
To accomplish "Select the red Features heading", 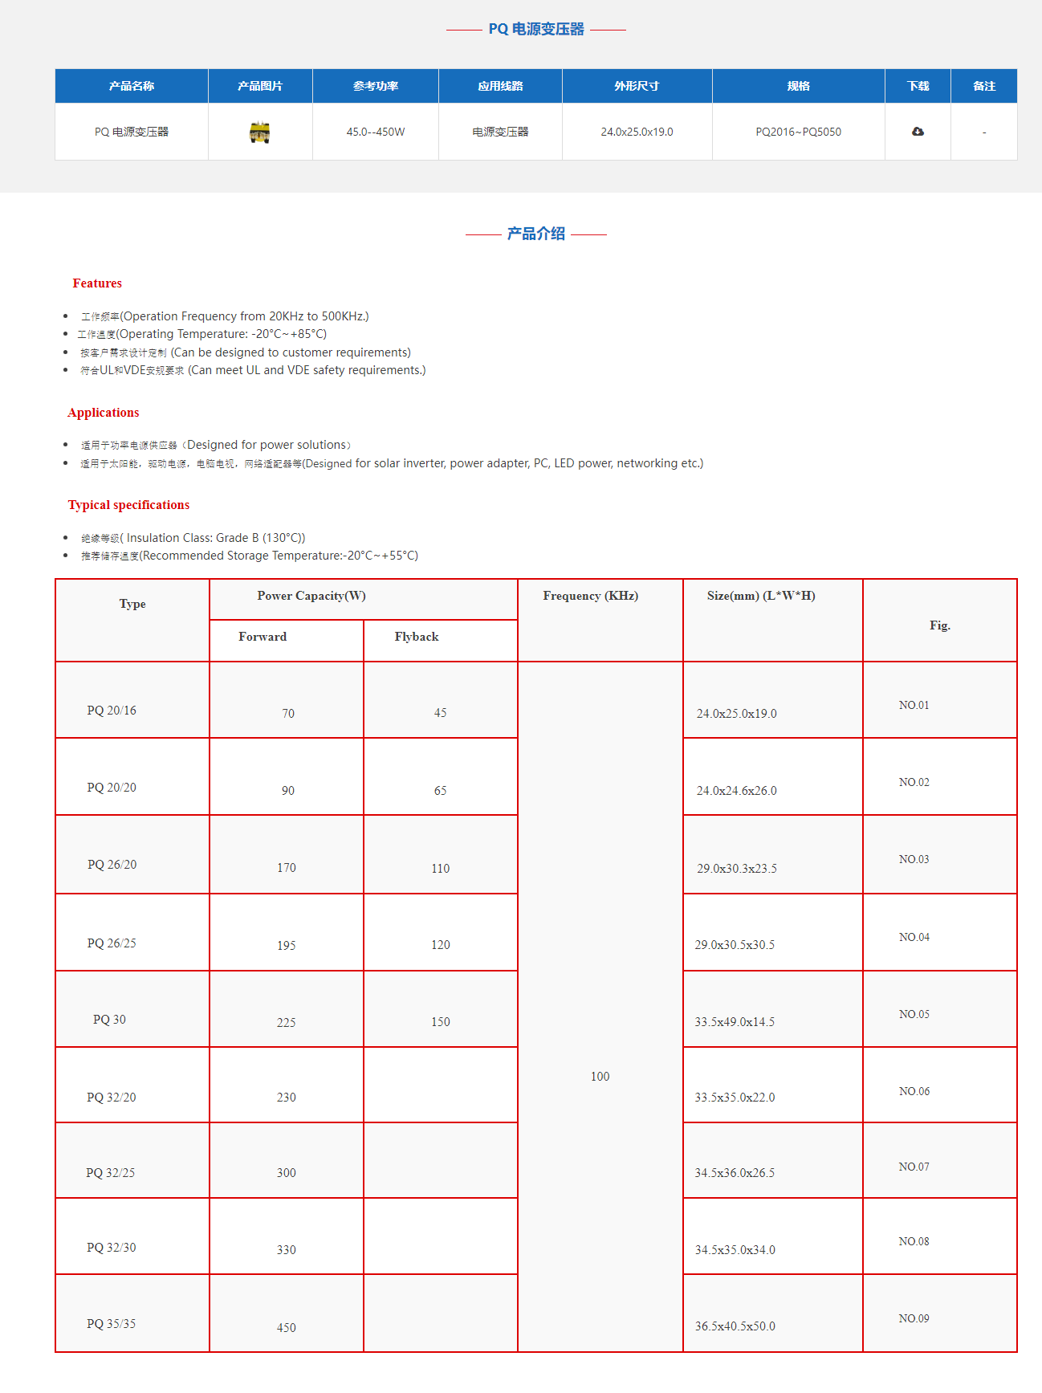I will [x=97, y=283].
